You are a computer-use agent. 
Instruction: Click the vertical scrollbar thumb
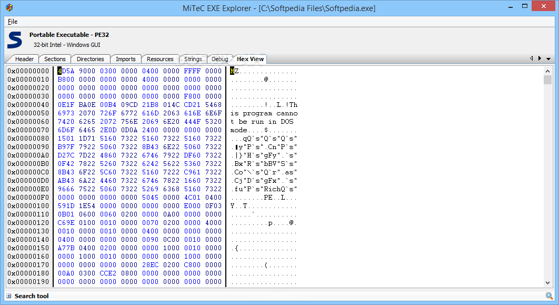[x=547, y=80]
